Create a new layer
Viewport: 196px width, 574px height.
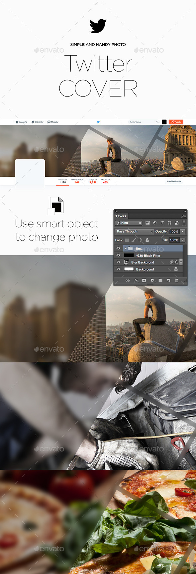[169, 280]
